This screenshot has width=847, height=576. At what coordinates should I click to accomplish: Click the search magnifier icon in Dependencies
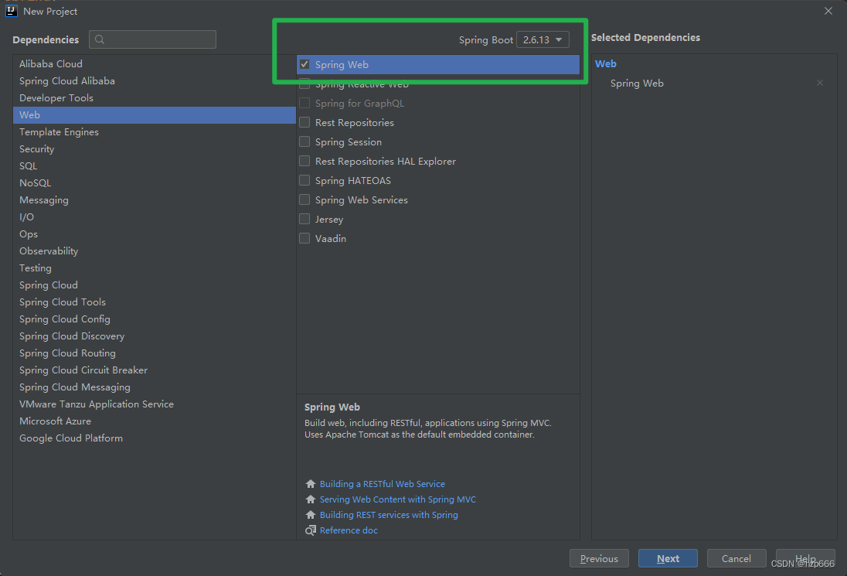pyautogui.click(x=100, y=39)
